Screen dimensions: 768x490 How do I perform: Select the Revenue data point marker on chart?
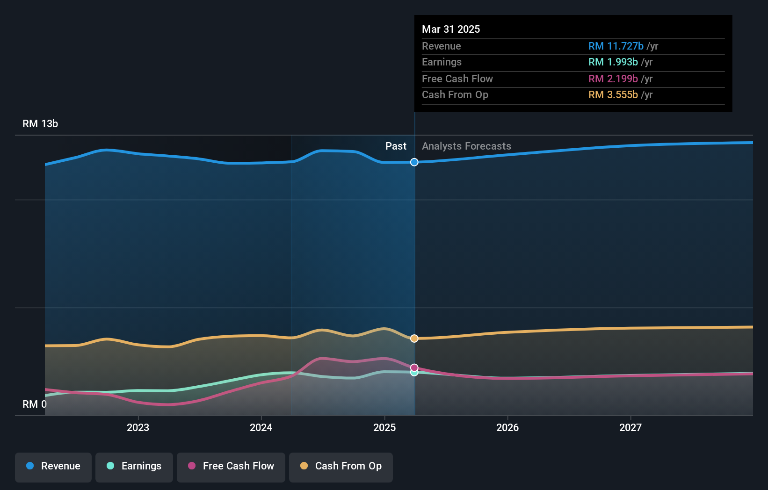[414, 162]
